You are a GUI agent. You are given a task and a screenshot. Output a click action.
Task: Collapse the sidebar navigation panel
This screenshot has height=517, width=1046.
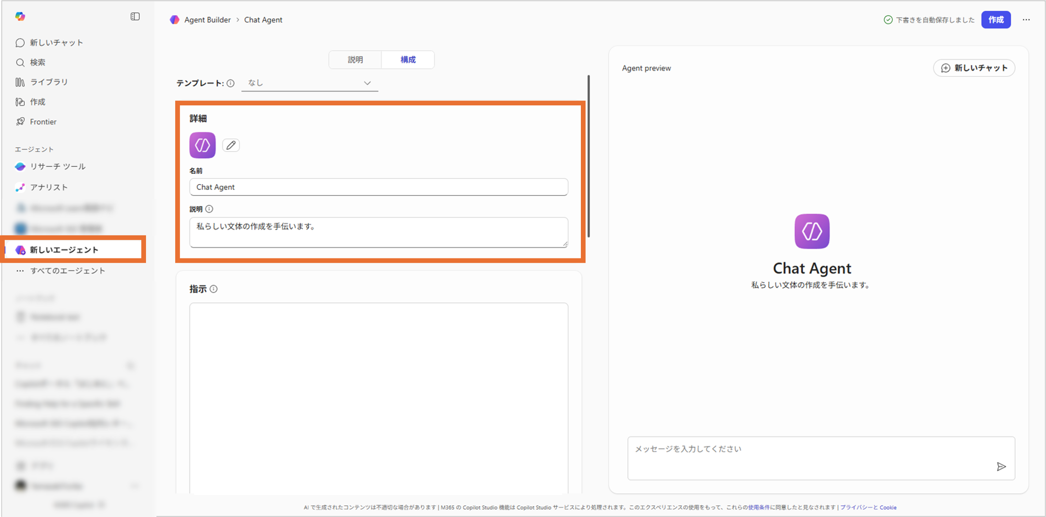pos(135,17)
